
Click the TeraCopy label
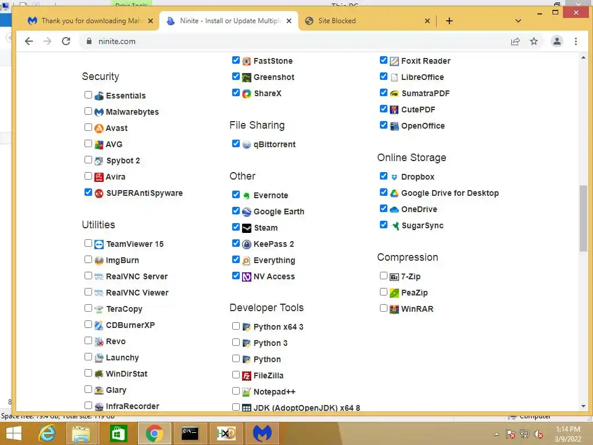tap(124, 309)
